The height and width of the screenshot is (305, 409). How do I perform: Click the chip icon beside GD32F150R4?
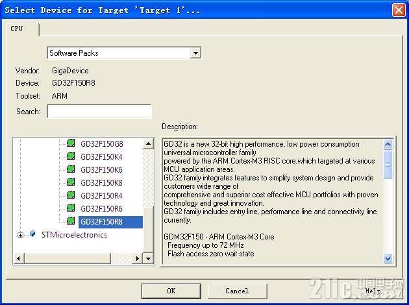[x=71, y=195]
